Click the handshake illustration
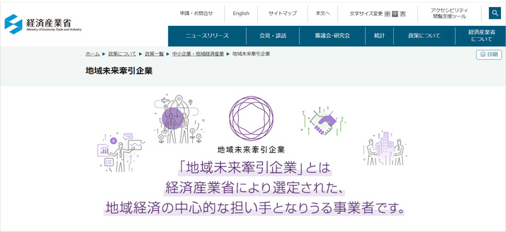The image size is (506, 232). tap(323, 122)
